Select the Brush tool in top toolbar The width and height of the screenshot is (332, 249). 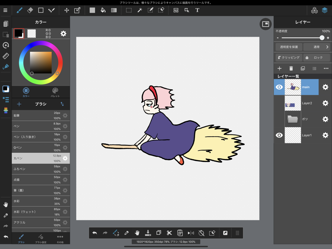tap(19, 10)
